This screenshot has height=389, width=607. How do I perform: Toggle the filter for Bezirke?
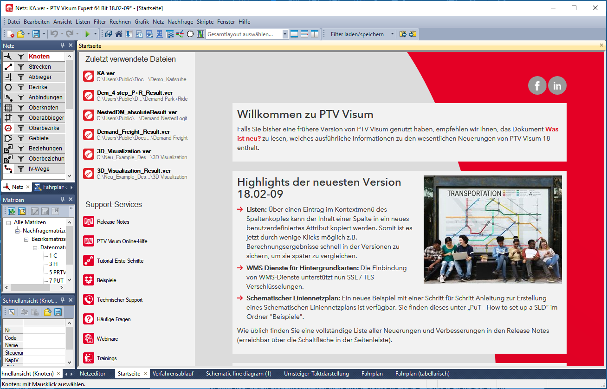pyautogui.click(x=21, y=87)
